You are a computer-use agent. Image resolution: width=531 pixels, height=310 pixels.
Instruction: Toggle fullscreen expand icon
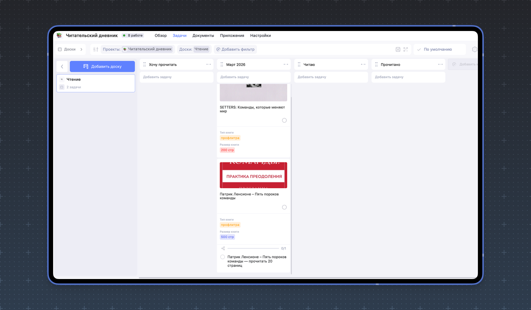click(406, 49)
